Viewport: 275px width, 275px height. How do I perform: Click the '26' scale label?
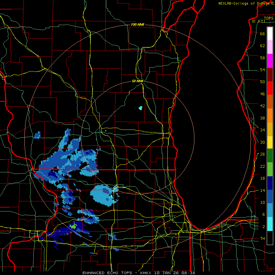(x=262, y=154)
